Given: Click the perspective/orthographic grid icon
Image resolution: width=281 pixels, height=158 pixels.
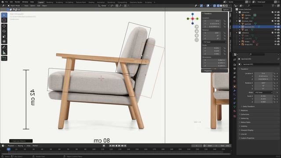Looking at the screenshot, I should coord(197,40).
